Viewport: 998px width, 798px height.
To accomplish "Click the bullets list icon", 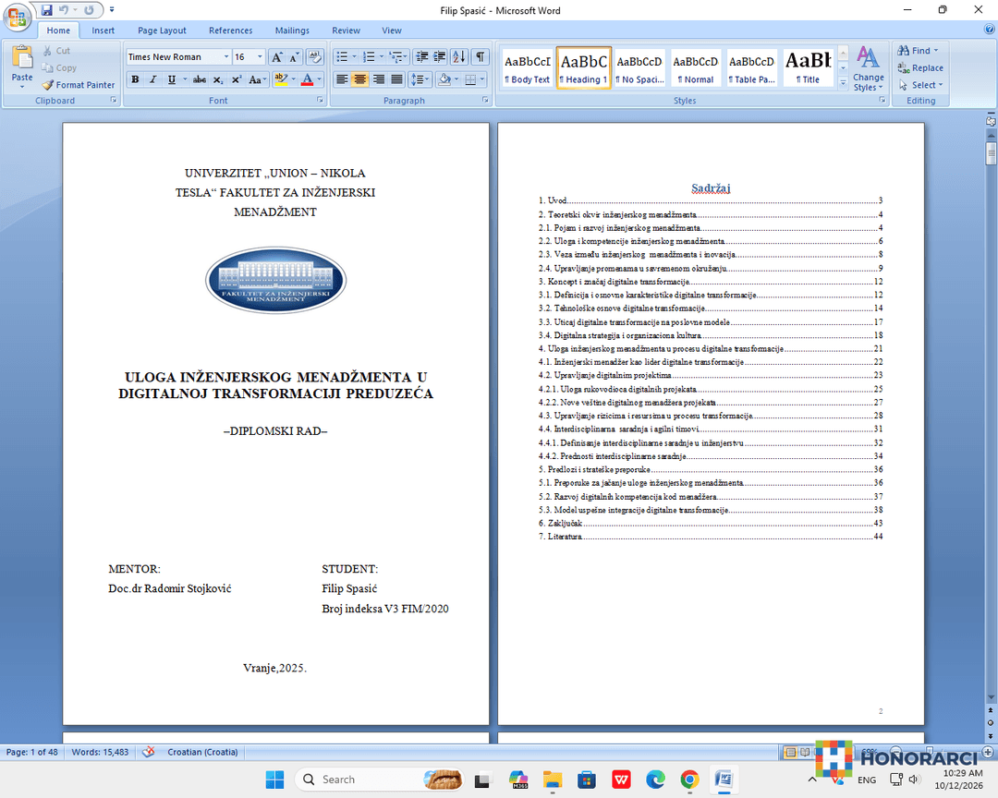I will pos(342,57).
